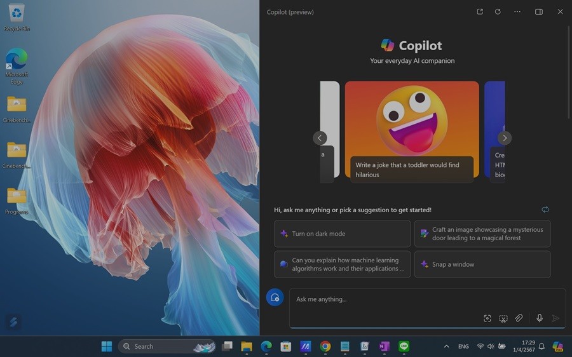Click the visual search image icon

pyautogui.click(x=487, y=318)
